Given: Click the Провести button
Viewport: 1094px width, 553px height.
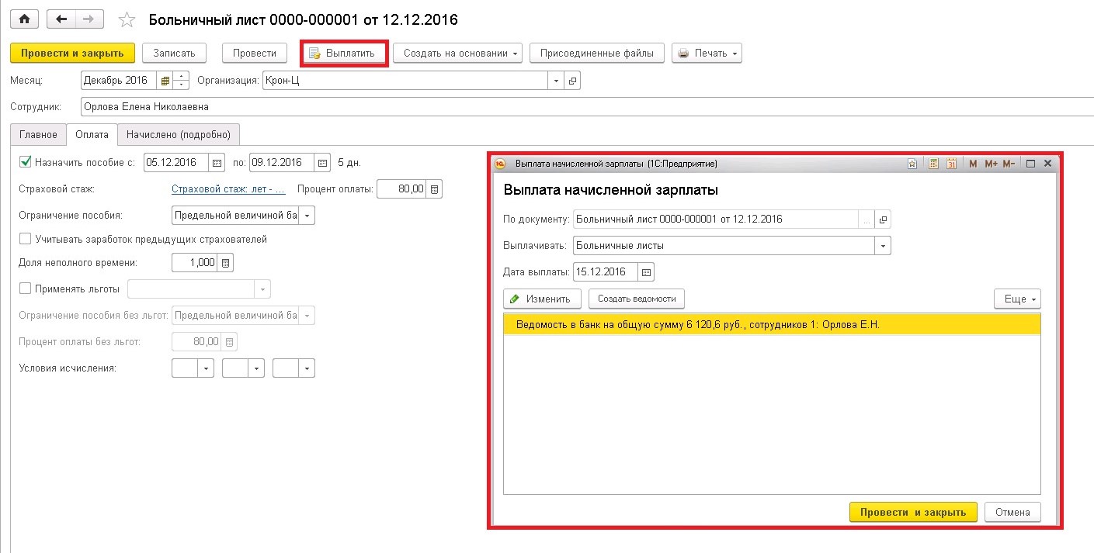Looking at the screenshot, I should pyautogui.click(x=254, y=53).
